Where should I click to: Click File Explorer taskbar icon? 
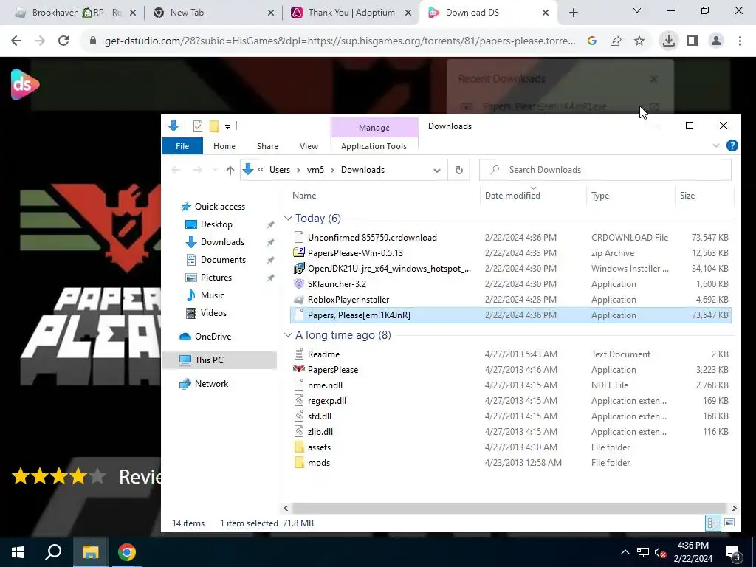pos(90,552)
